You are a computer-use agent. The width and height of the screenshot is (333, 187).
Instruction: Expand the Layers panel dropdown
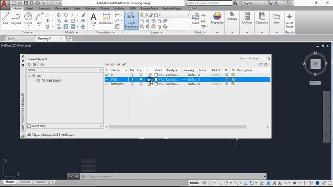pyautogui.click(x=157, y=32)
